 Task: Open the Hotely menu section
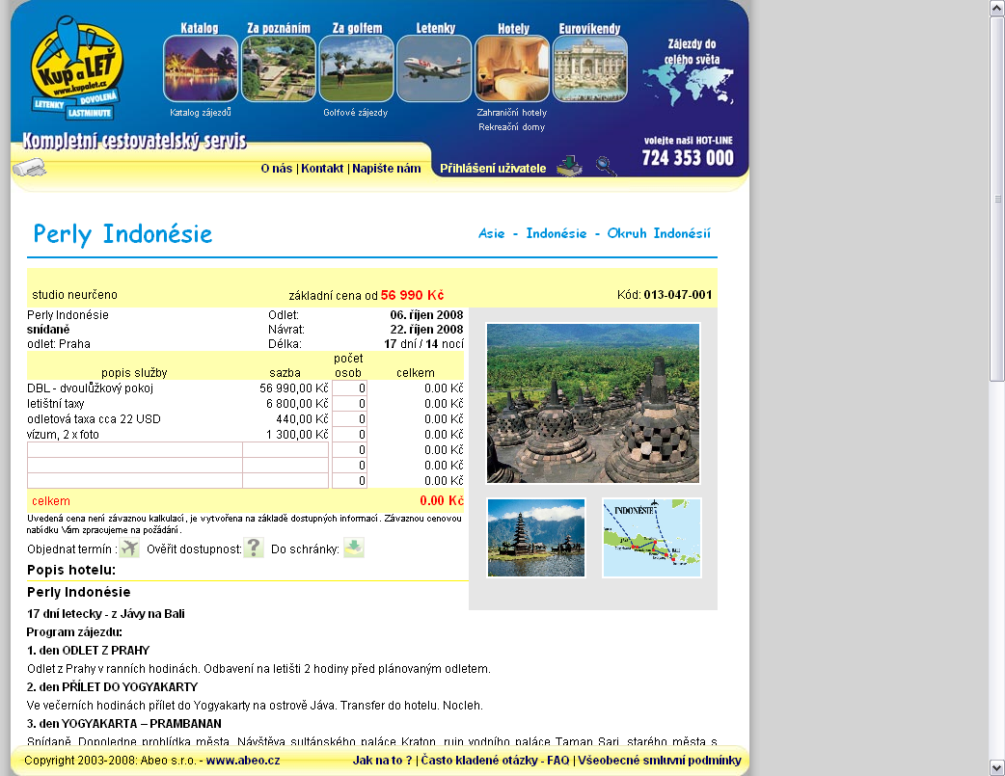click(x=512, y=67)
